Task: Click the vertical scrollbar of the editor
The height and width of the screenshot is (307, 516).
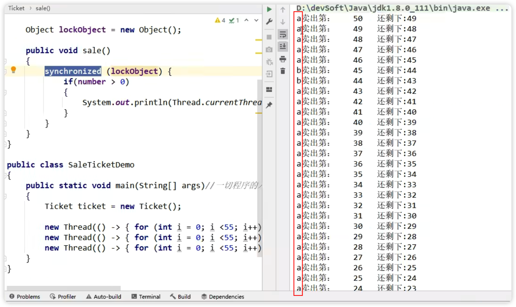Action: 260,168
